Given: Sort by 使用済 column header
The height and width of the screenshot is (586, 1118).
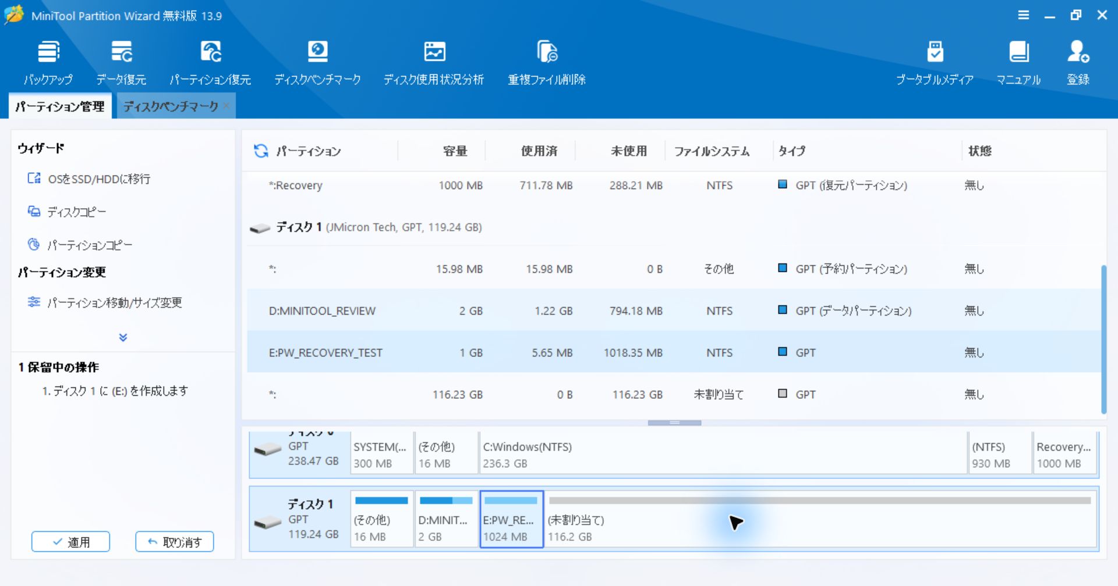Looking at the screenshot, I should coord(539,151).
